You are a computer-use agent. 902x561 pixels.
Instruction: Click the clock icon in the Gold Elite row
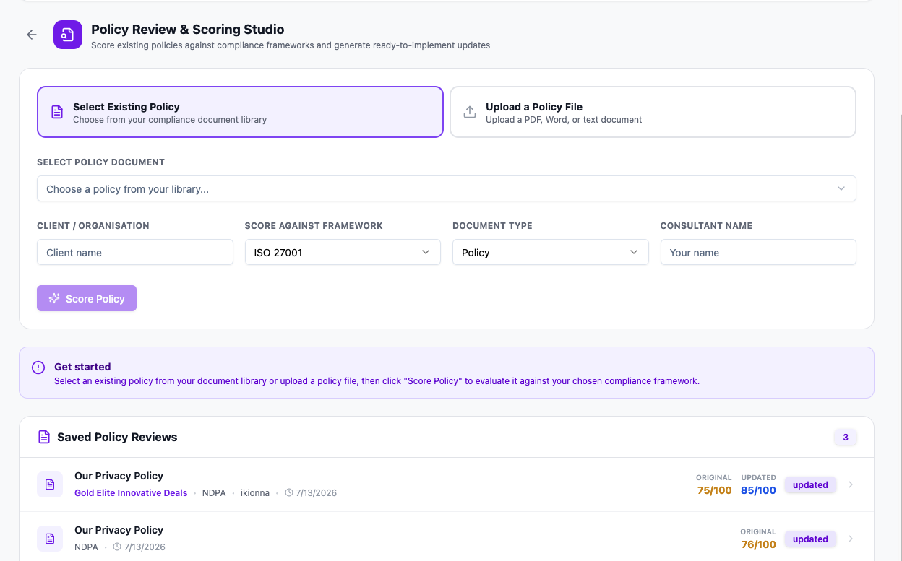289,493
